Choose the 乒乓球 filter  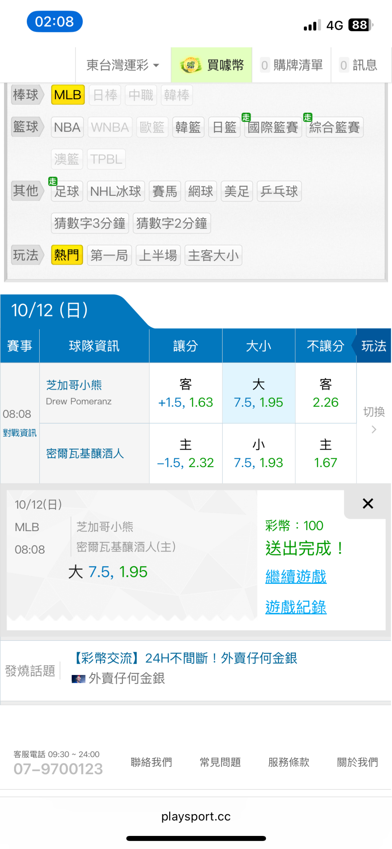tap(279, 191)
